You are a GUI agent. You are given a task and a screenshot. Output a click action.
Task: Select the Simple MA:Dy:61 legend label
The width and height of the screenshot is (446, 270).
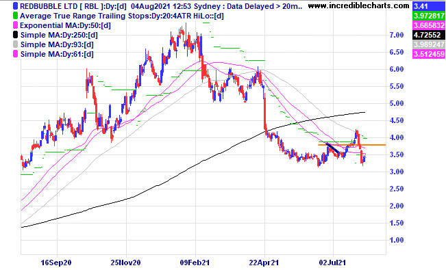point(57,54)
